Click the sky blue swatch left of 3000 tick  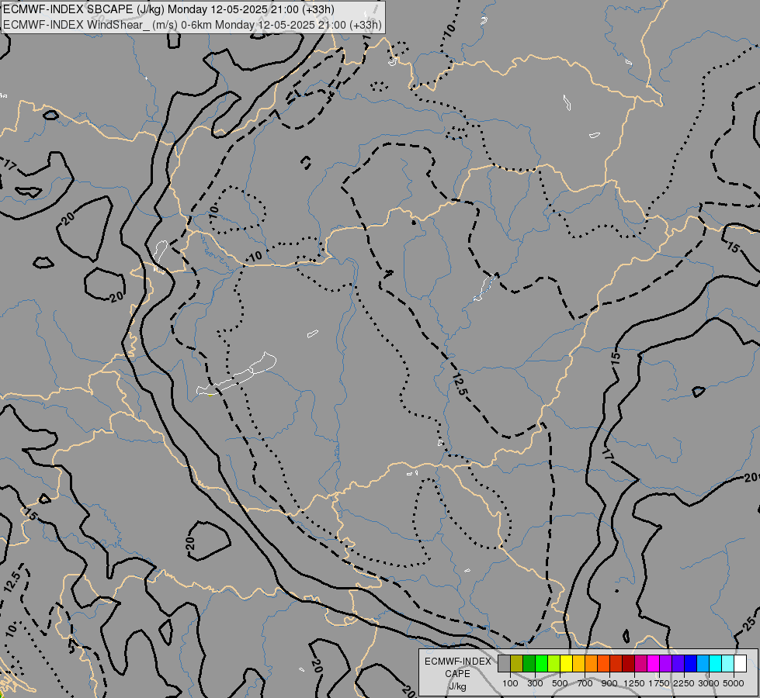[703, 663]
